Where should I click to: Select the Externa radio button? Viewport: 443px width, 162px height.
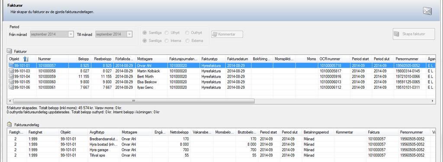pos(187,40)
